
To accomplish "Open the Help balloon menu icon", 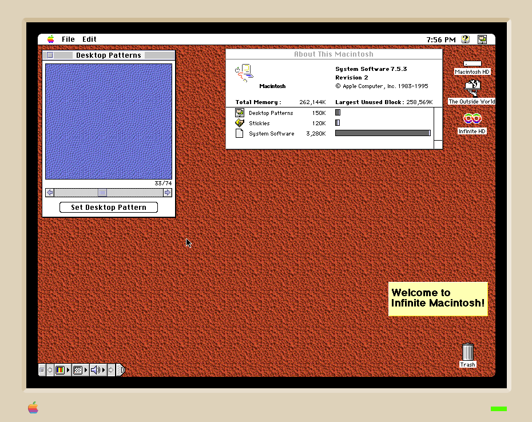I will (x=466, y=39).
